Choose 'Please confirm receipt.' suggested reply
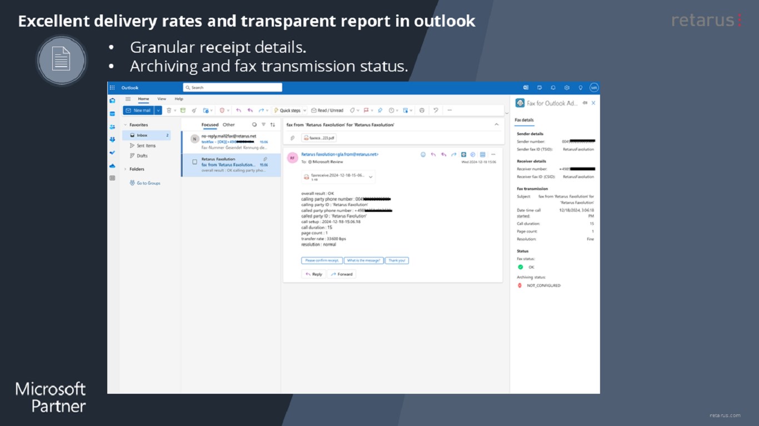This screenshot has height=426, width=759. 322,260
